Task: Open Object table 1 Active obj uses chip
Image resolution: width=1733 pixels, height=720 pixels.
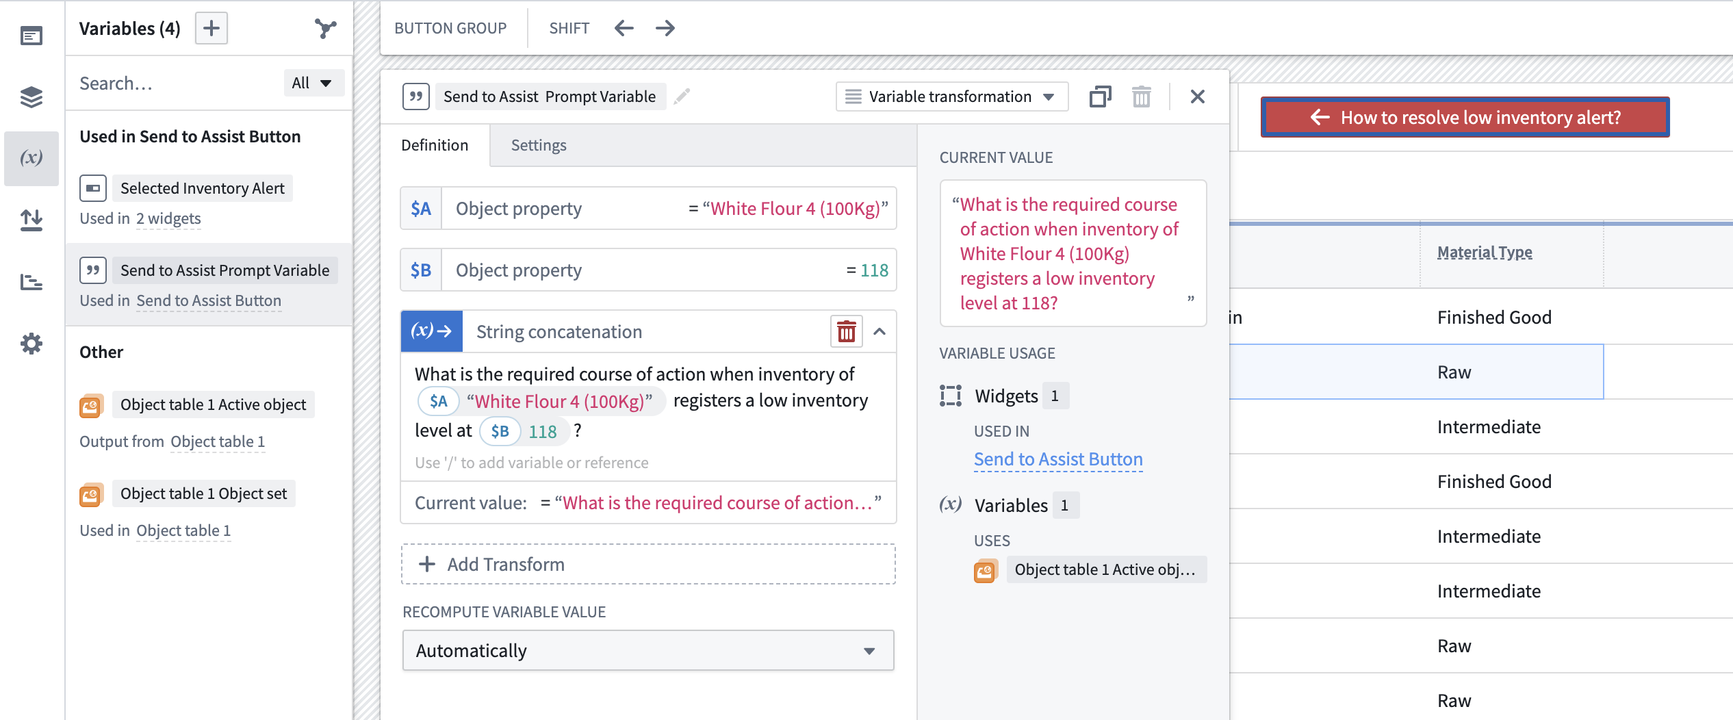Action: 1106,569
